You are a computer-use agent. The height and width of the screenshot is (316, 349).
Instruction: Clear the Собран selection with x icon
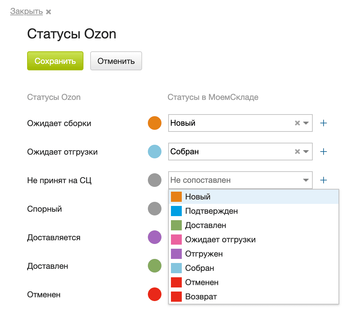coord(297,152)
